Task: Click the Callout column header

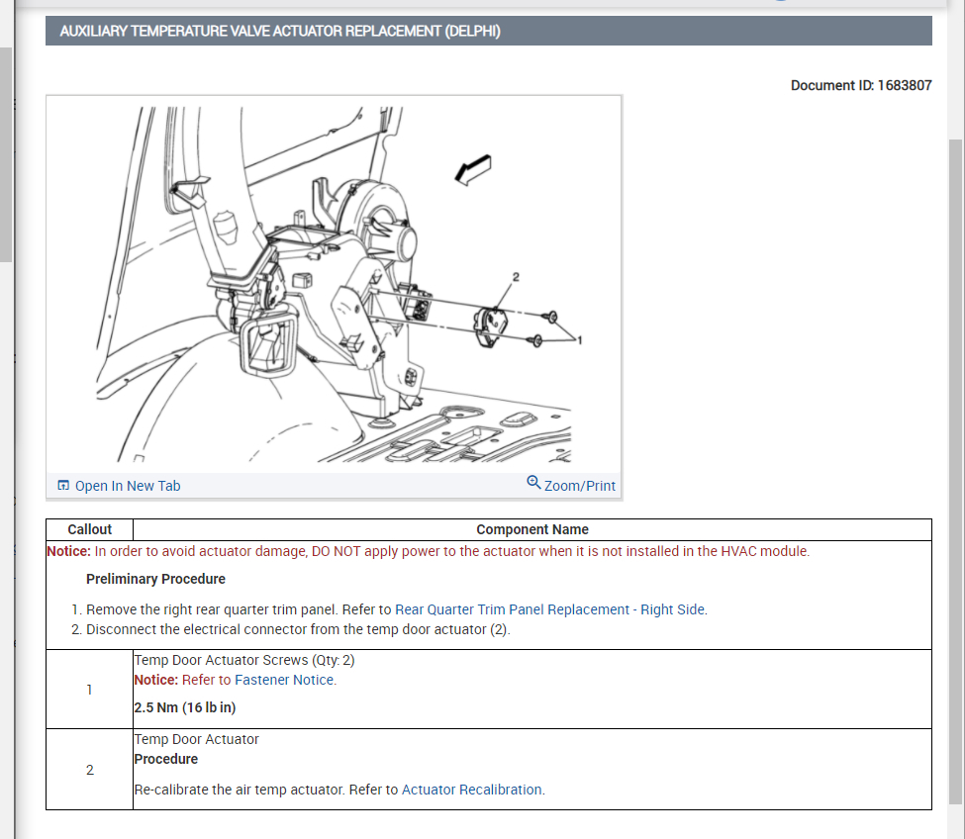Action: 90,529
